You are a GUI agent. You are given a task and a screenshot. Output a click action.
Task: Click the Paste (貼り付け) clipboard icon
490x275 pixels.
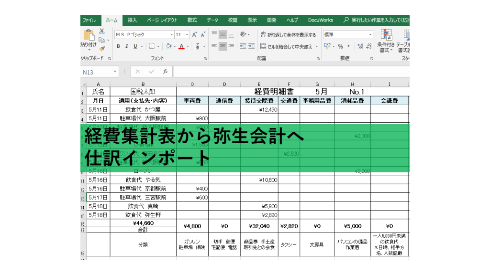tap(89, 35)
